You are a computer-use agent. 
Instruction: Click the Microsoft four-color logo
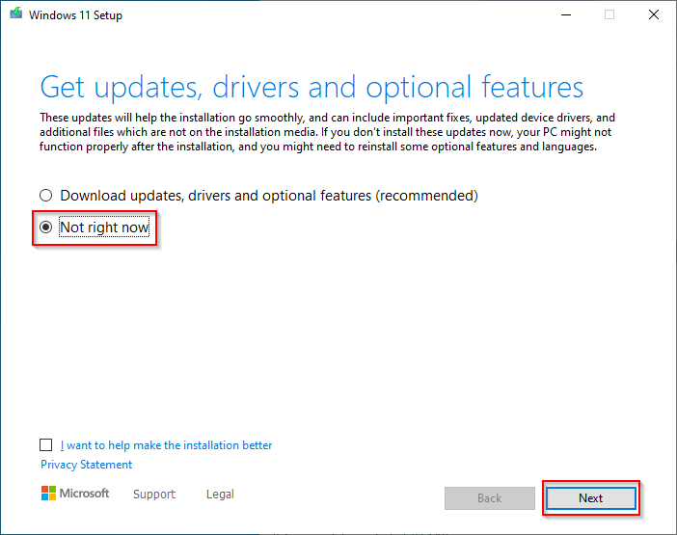coord(48,494)
